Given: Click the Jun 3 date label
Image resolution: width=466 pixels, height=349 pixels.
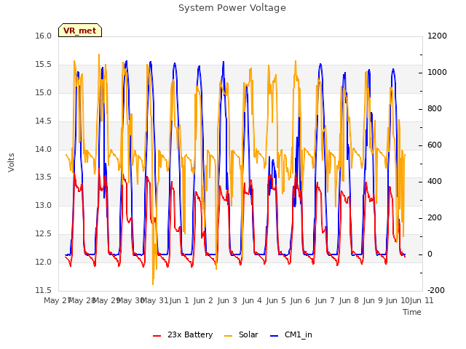Looking at the screenshot, I should coord(227,300).
